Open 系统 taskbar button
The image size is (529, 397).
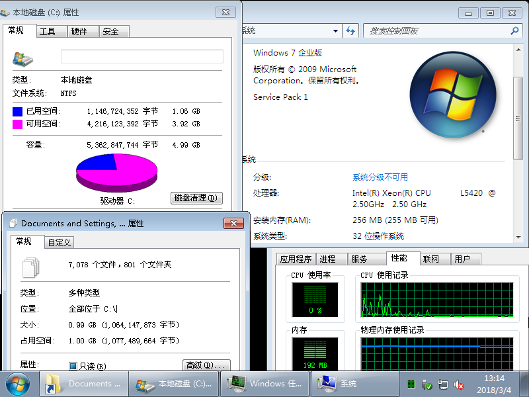[x=355, y=384]
